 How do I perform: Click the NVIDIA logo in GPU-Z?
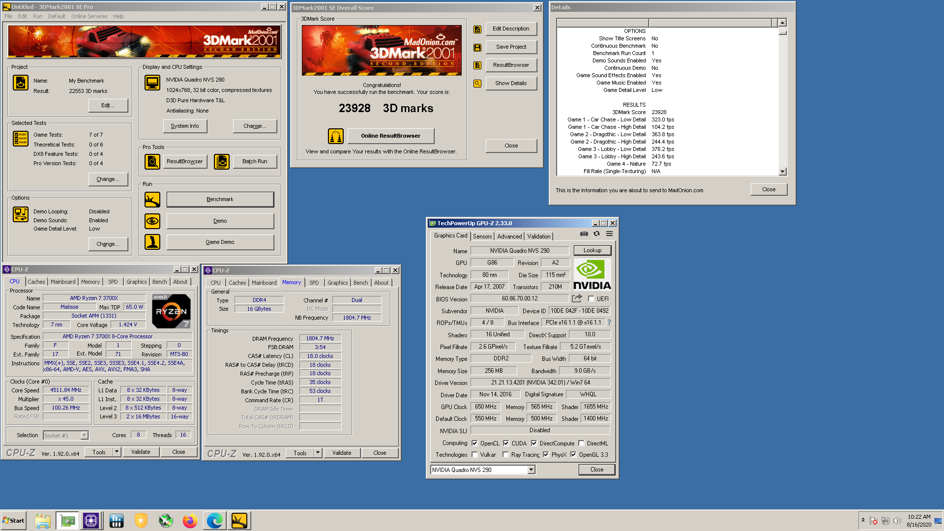[x=592, y=275]
